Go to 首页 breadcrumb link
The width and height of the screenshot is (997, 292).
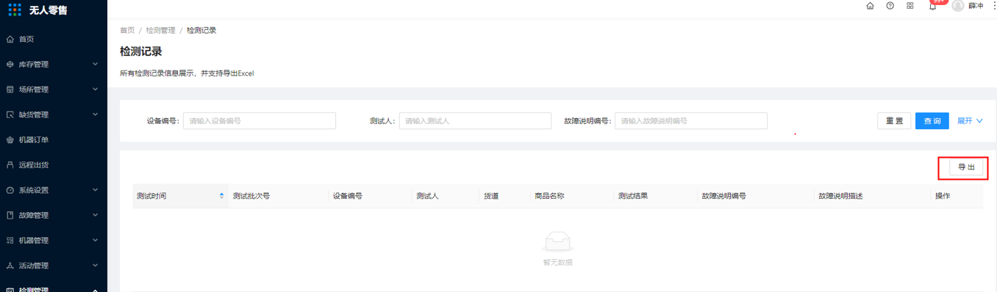pyautogui.click(x=127, y=30)
